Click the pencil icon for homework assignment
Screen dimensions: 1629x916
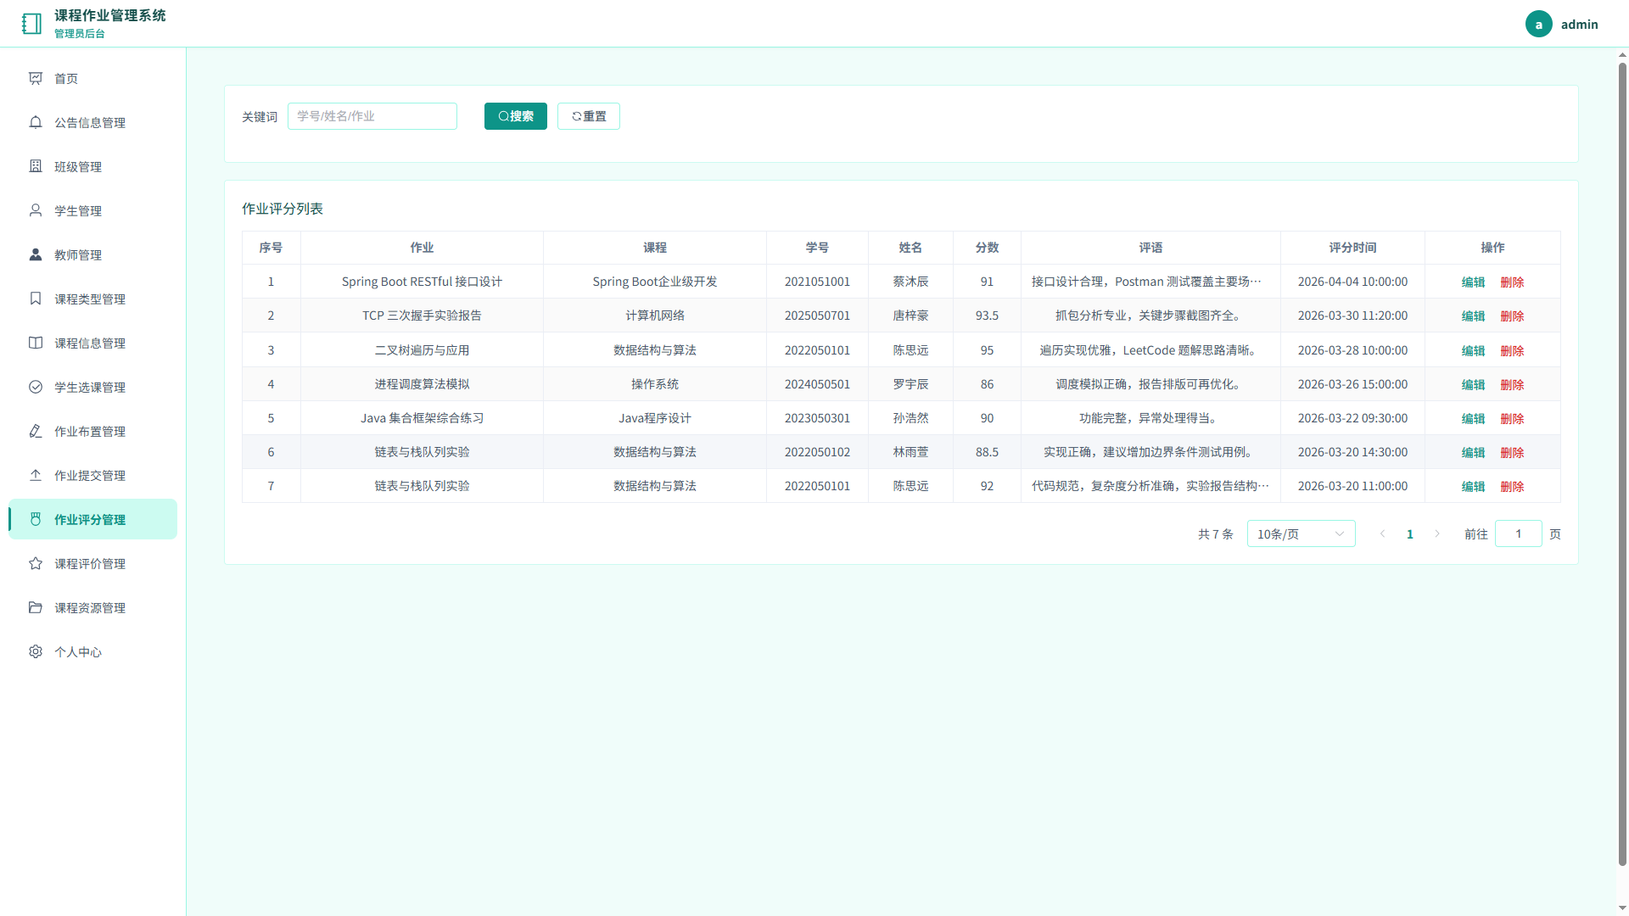36,431
